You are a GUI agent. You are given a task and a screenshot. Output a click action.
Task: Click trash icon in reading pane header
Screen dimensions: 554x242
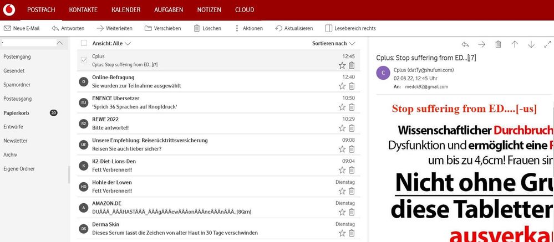498,44
